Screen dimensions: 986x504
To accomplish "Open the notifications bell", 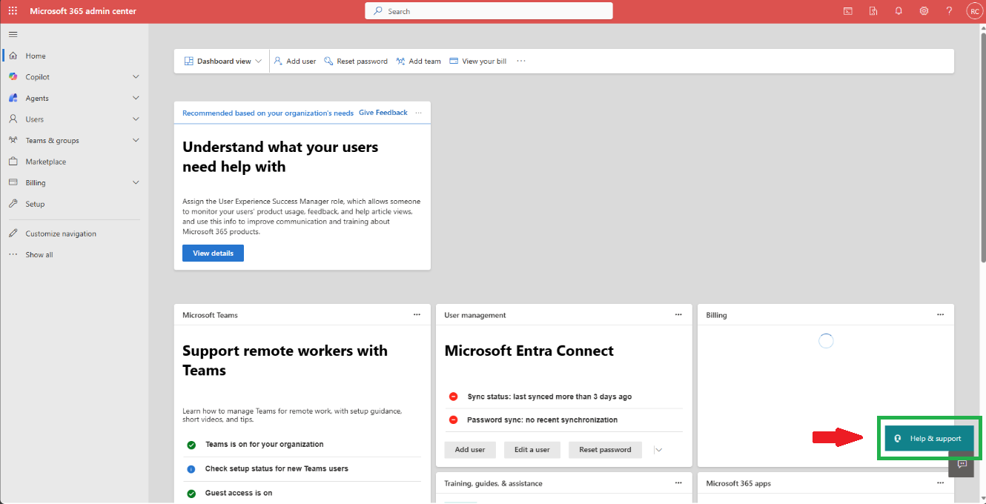I will pos(899,11).
